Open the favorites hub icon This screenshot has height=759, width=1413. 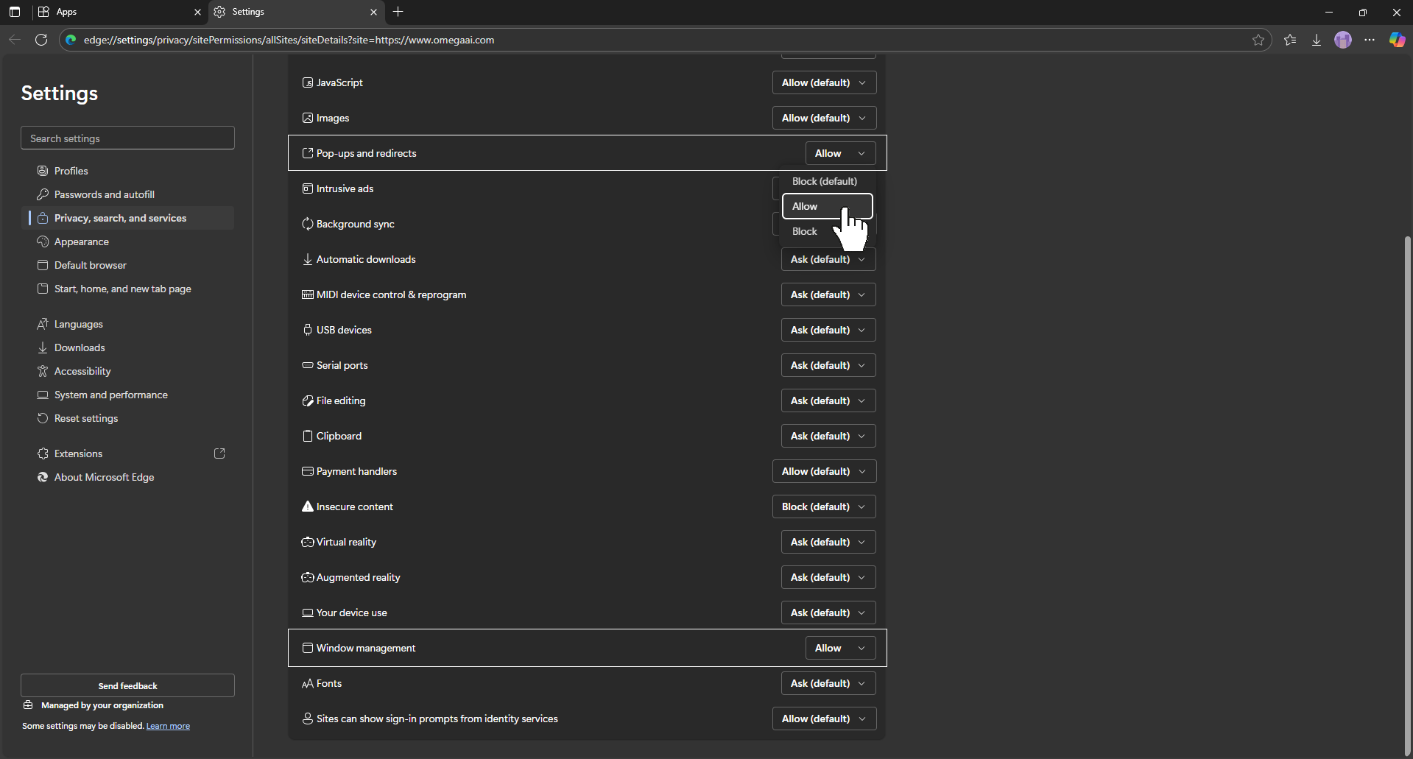[x=1289, y=40]
